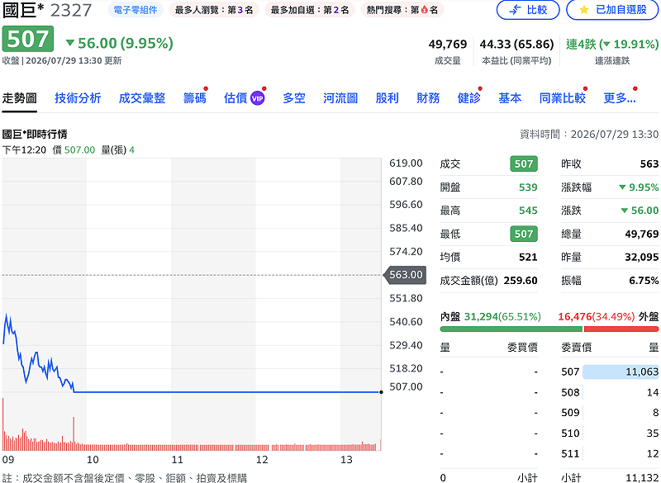
Task: Click the 507 ask price volume bar
Action: pyautogui.click(x=621, y=372)
